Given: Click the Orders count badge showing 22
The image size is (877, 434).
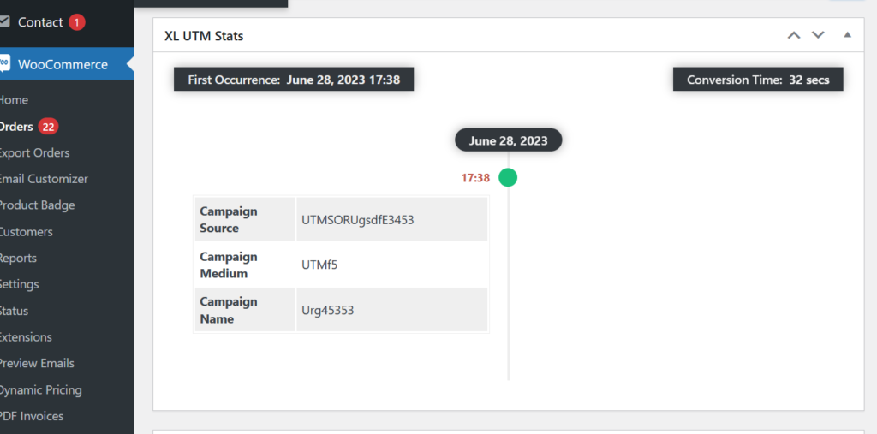Looking at the screenshot, I should tap(48, 127).
